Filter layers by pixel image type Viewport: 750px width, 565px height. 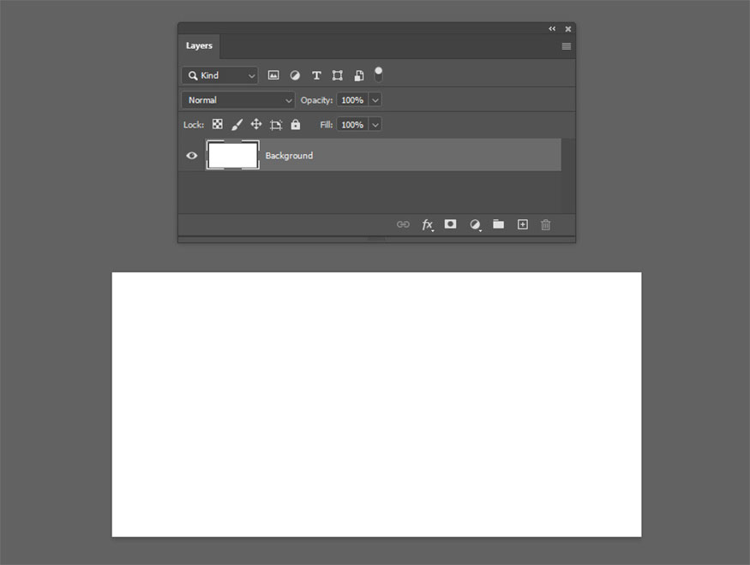coord(273,75)
